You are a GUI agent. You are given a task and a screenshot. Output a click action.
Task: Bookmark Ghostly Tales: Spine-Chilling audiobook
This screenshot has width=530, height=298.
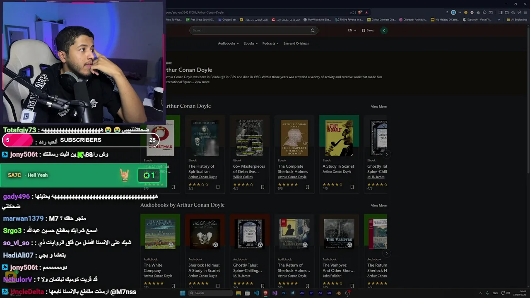[x=263, y=286]
